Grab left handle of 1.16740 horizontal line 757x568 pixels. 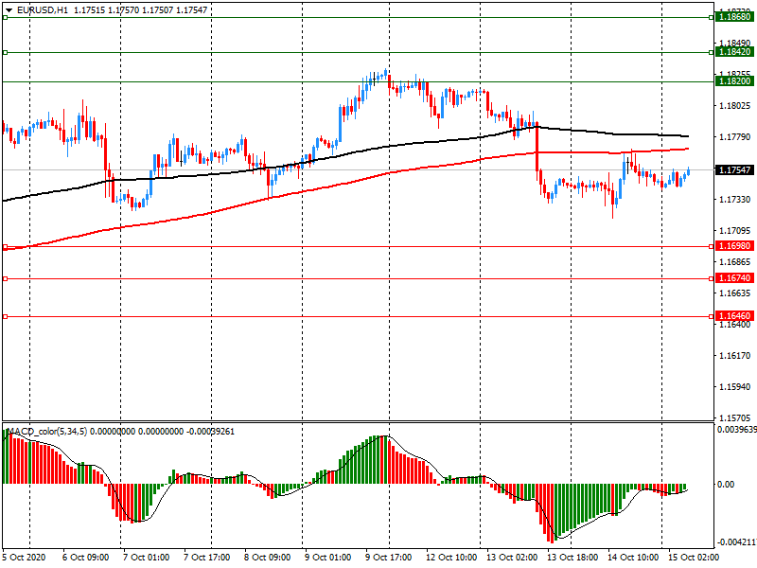[x=6, y=278]
